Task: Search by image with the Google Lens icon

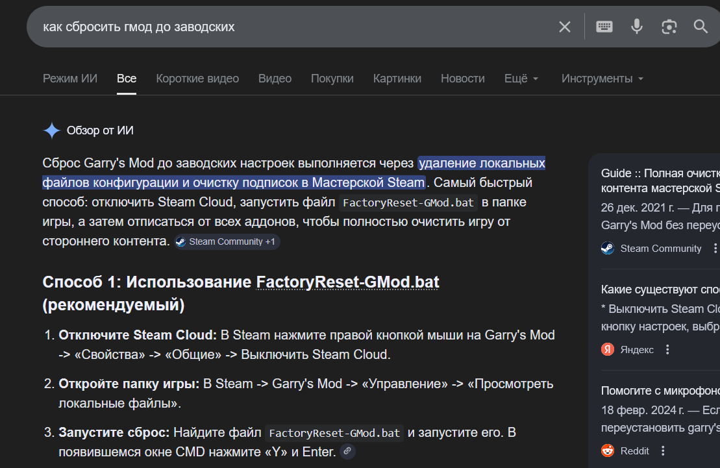Action: [669, 26]
